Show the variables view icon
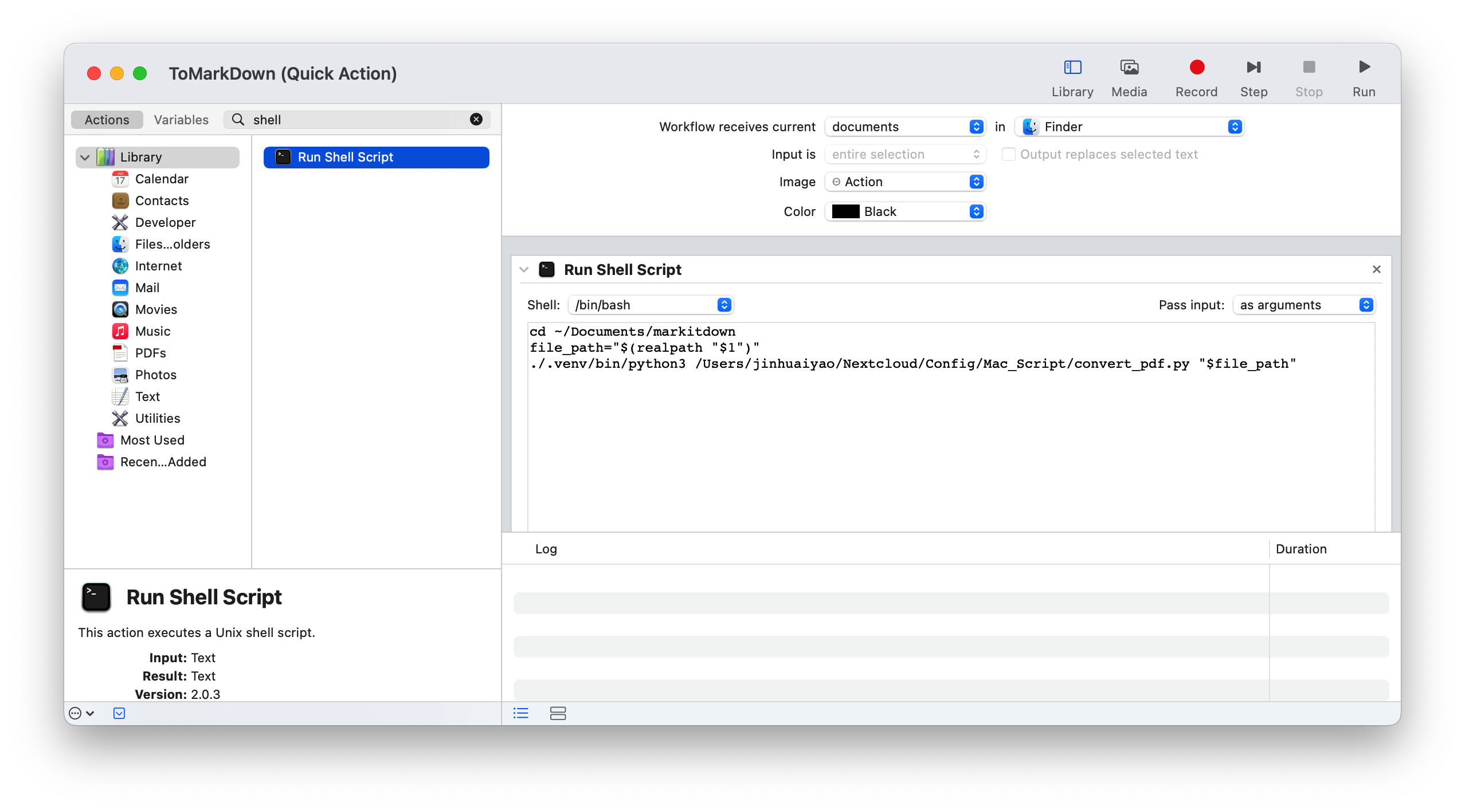 coord(558,713)
